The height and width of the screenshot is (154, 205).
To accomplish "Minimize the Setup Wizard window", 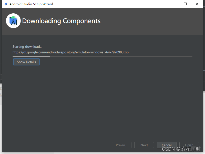I will pos(174,4).
